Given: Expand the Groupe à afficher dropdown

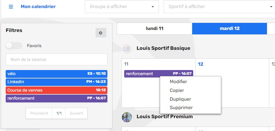Looking at the screenshot, I should [x=122, y=7].
